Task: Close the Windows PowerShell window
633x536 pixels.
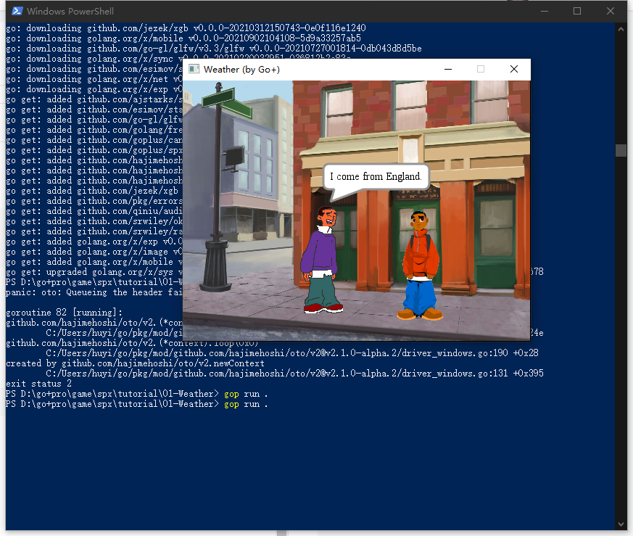Action: click(611, 12)
